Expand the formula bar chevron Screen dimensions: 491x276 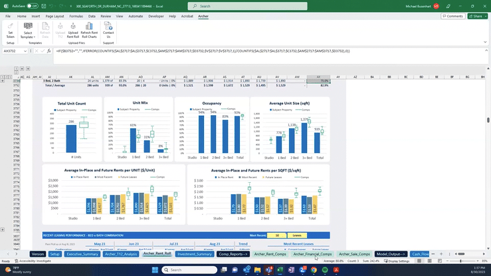486,51
